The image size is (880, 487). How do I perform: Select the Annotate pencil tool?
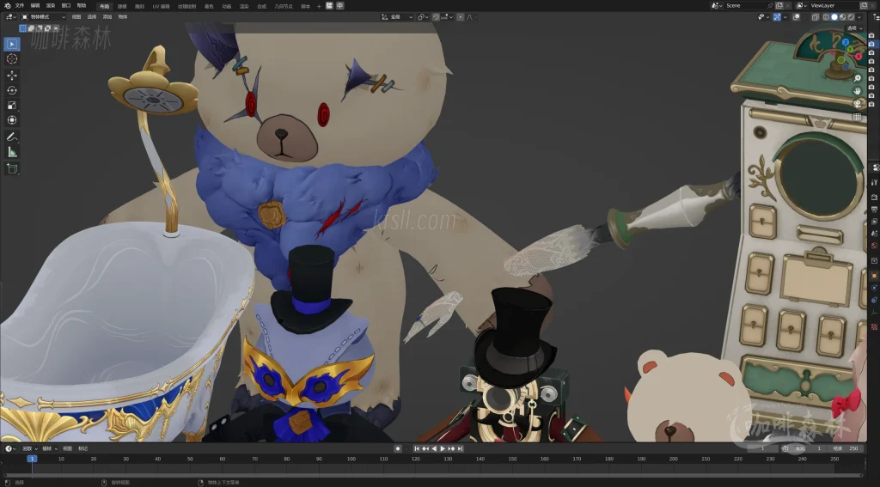12,137
